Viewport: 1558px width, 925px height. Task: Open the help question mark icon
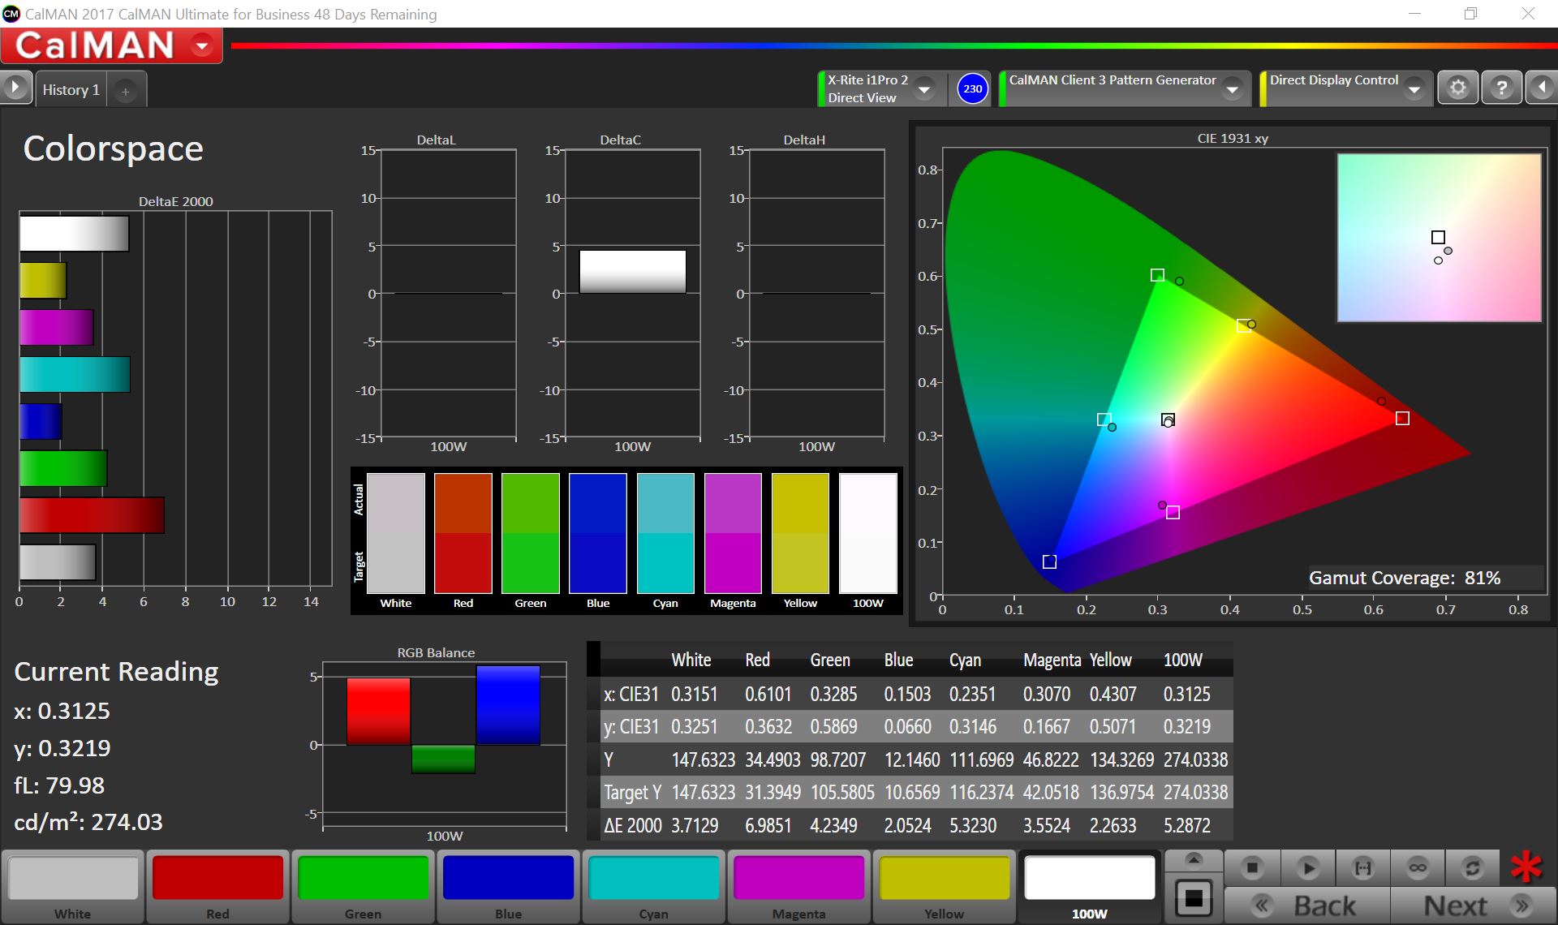pyautogui.click(x=1501, y=88)
